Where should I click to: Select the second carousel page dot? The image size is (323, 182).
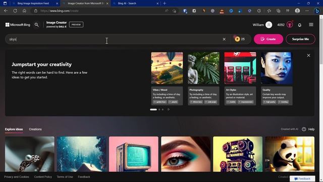159,110
